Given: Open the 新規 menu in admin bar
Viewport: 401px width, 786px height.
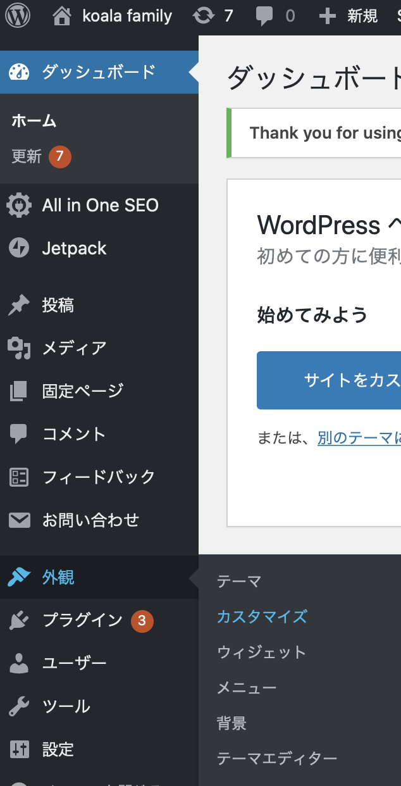Looking at the screenshot, I should tap(362, 16).
